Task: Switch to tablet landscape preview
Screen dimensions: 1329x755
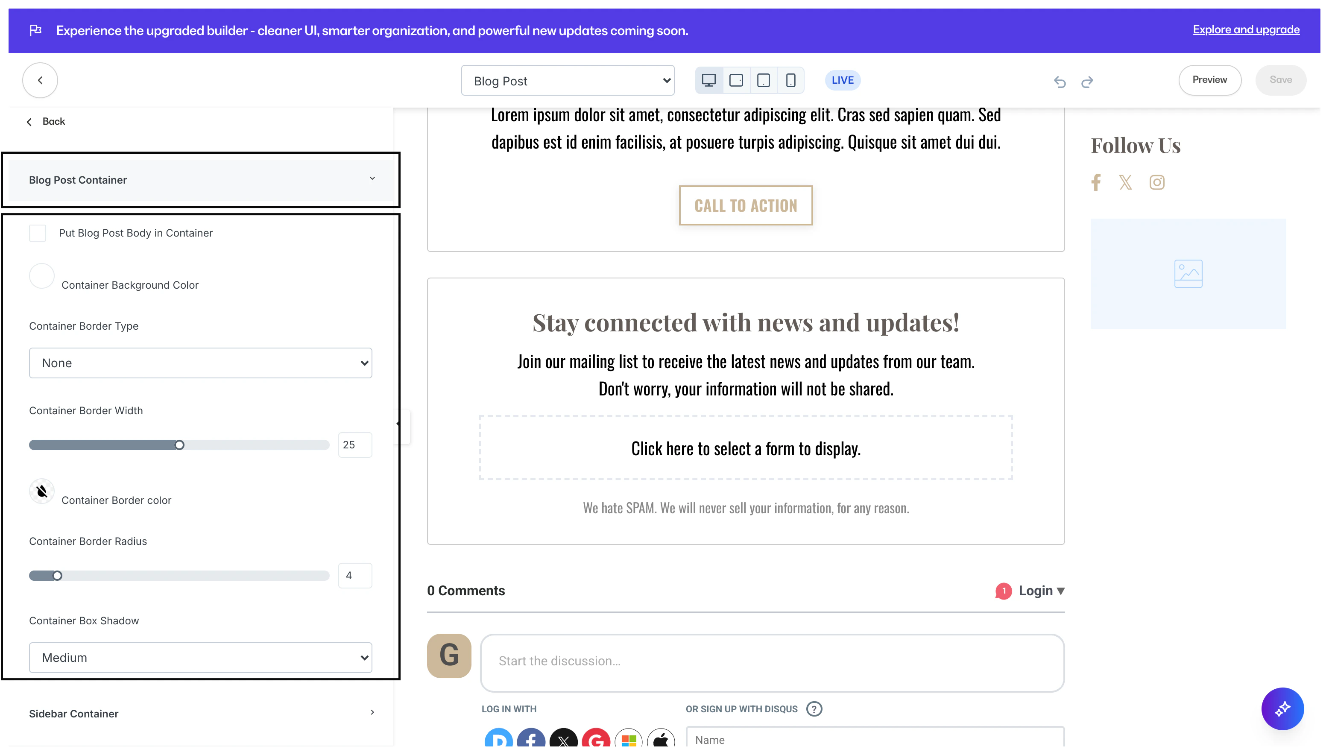Action: [736, 80]
